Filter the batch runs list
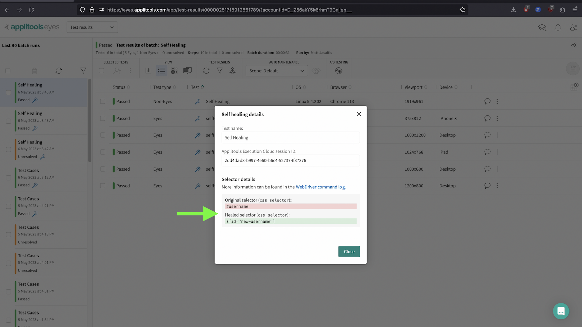582x327 pixels. pos(83,71)
